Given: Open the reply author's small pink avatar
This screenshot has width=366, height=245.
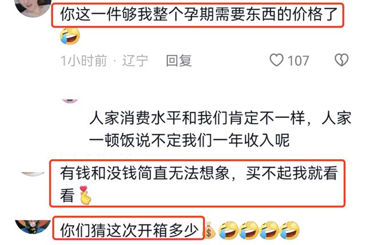Looking at the screenshot, I should pos(70,101).
